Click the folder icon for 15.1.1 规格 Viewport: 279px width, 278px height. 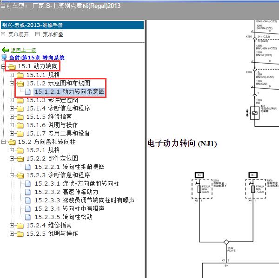click(20, 75)
